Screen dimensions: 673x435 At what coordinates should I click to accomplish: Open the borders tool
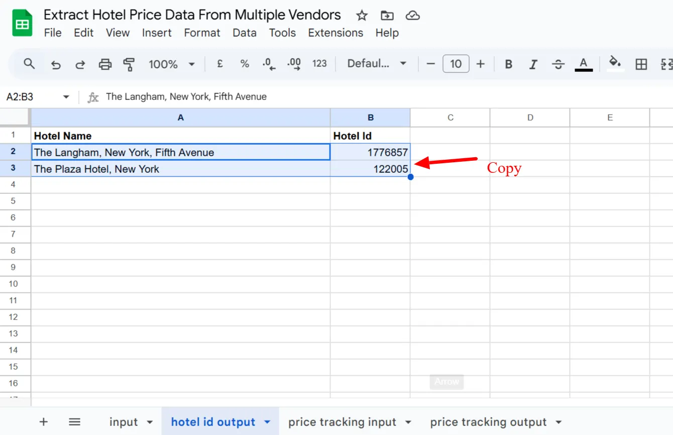[641, 64]
